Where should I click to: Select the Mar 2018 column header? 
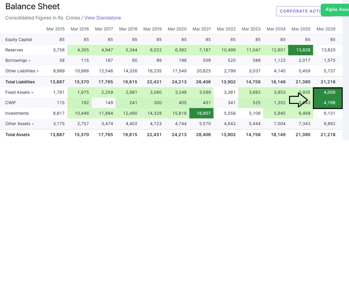[x=128, y=29]
